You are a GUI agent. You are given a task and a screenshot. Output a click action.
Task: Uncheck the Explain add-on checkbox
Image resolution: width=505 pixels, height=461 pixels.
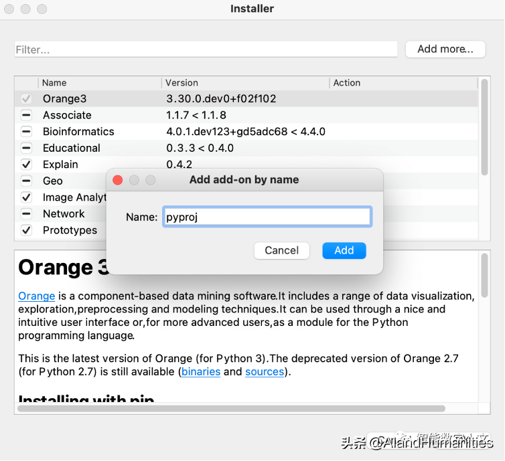pyautogui.click(x=26, y=165)
